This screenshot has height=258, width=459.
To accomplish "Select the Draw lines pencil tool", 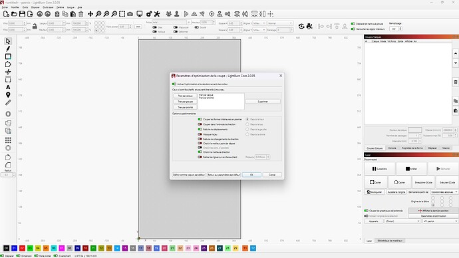I will click(8, 49).
